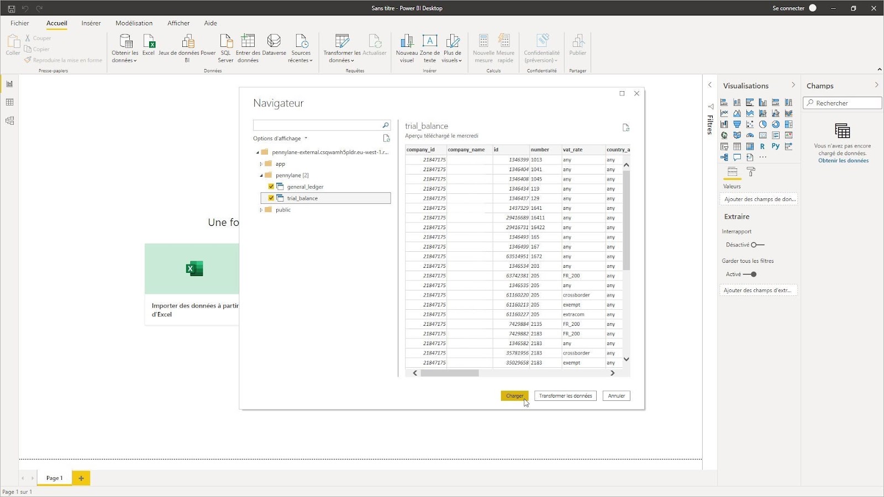Click the Charger button
This screenshot has height=497, width=884.
(x=514, y=396)
